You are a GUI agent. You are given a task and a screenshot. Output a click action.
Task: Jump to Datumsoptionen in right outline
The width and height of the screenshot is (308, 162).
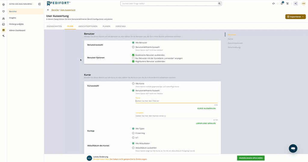[x=235, y=43]
